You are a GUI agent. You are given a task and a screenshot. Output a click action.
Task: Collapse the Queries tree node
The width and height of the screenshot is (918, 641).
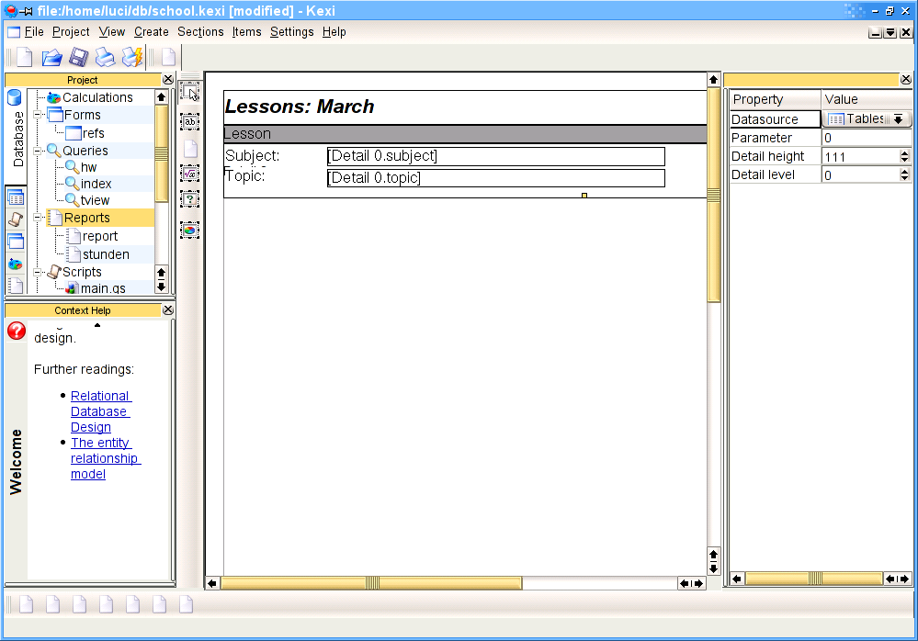click(x=38, y=151)
